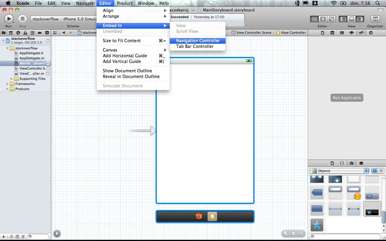Show the document outline disclosure button
The image size is (386, 241).
coord(57,233)
